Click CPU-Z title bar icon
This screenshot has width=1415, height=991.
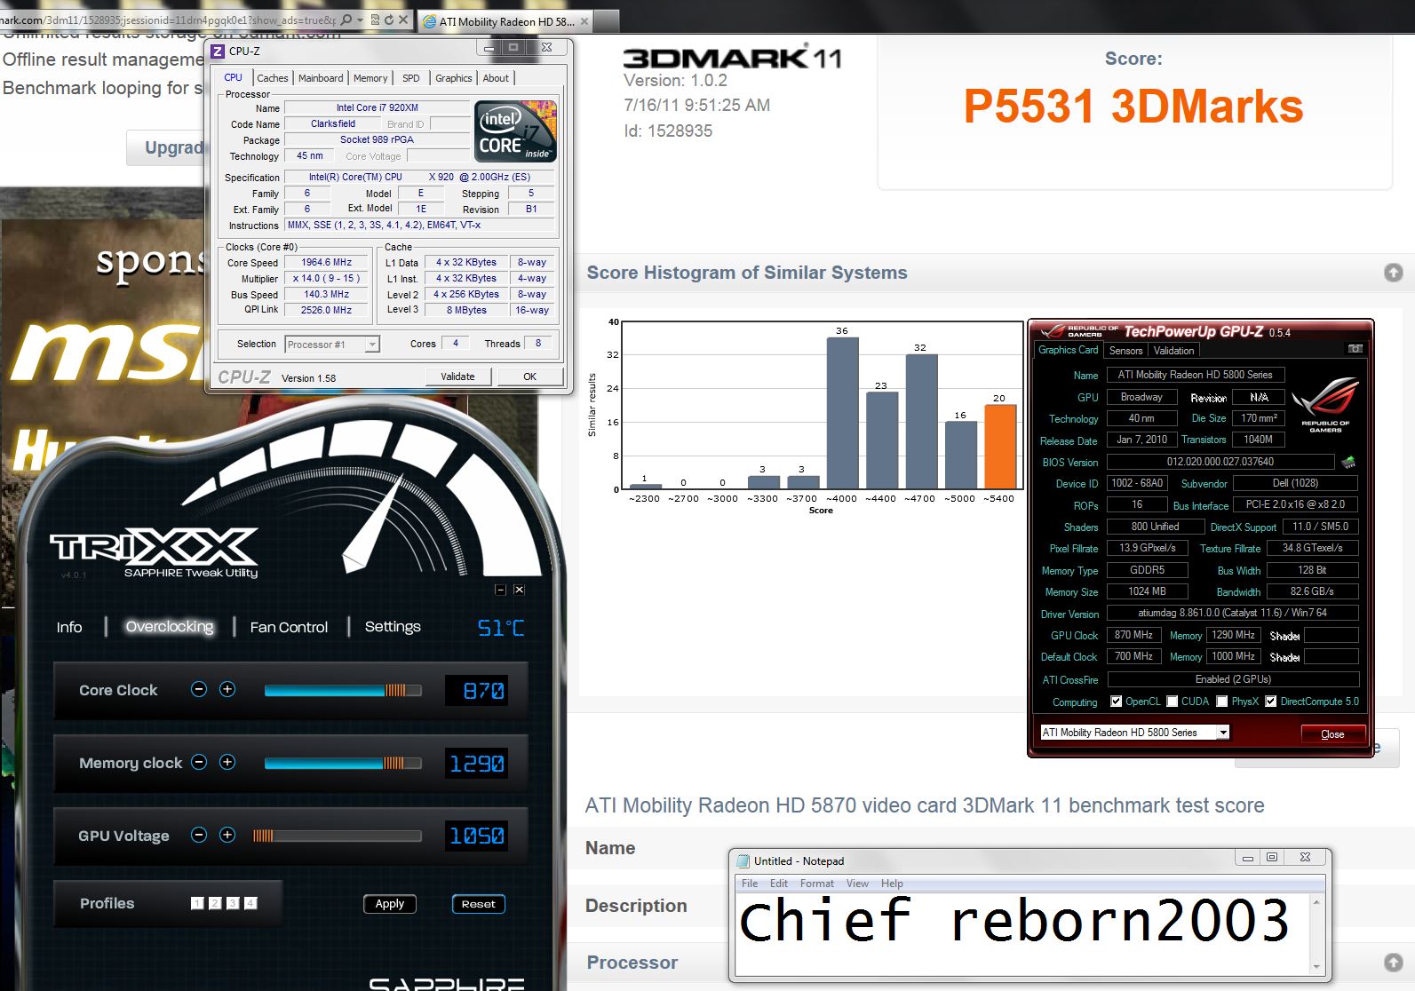[218, 51]
